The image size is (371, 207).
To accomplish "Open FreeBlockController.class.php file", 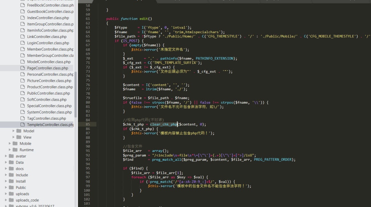I will [50, 5].
